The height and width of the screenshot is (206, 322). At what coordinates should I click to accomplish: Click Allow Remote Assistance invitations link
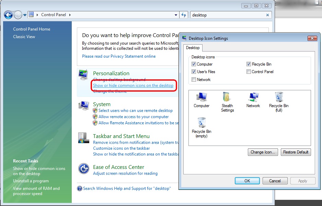point(138,123)
